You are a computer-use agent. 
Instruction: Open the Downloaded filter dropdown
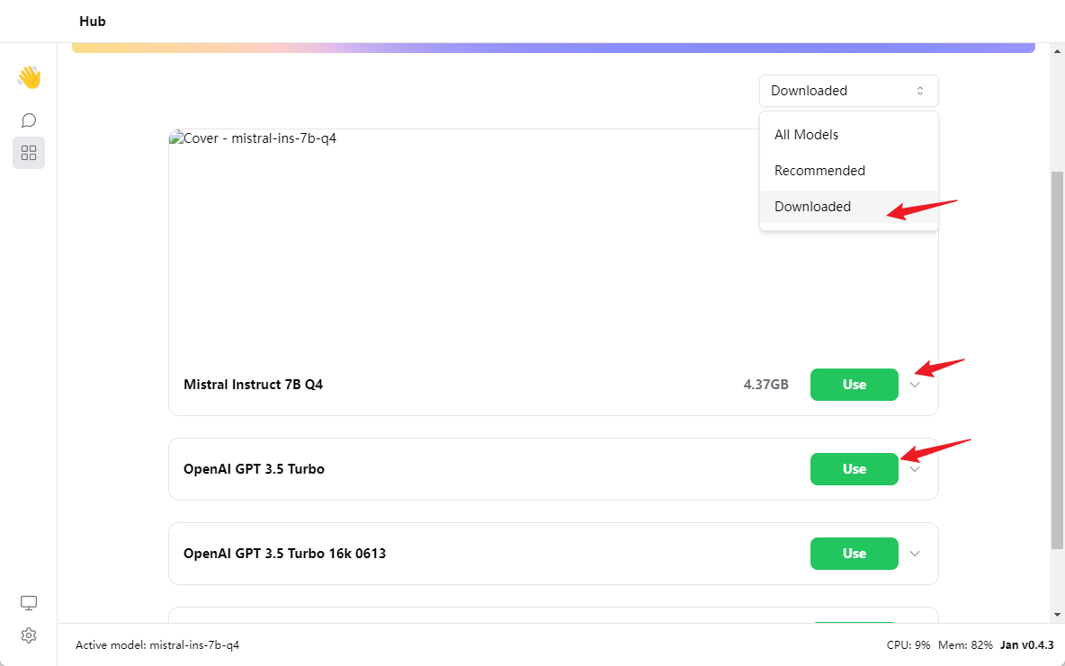(x=848, y=91)
